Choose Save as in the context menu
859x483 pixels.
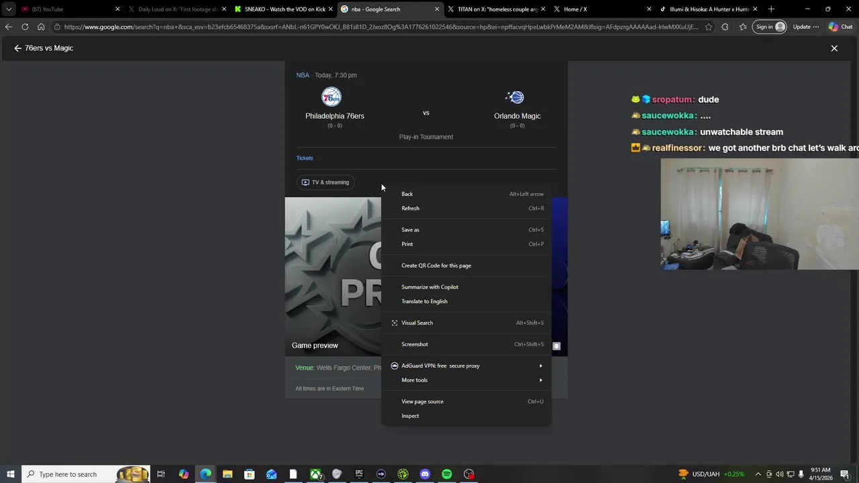tap(466, 230)
